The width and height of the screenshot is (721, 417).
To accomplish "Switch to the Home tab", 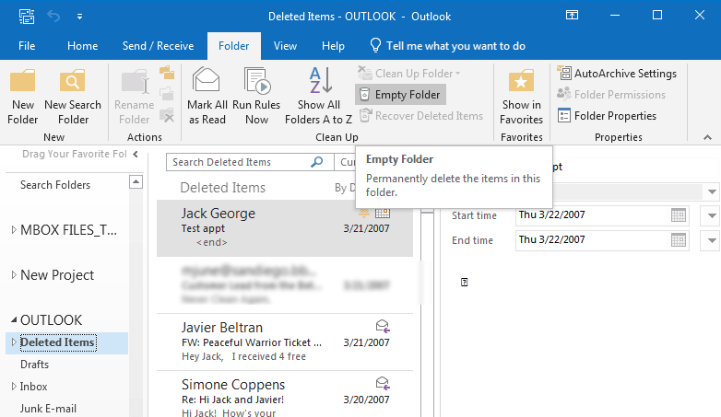I will coord(82,46).
